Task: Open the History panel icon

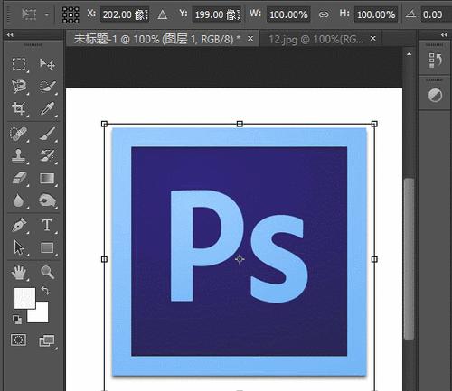Action: pos(435,61)
